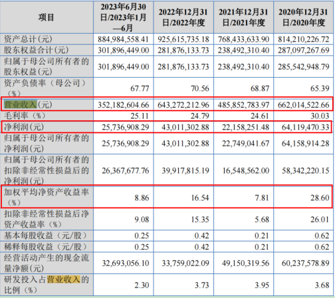Select the 资产总计(元) row label
Viewport: 335px width, 298px height.
pos(28,39)
